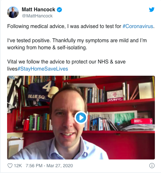Follow the #StayHomeSaveLives hashtag link
Image resolution: width=161 pixels, height=173 pixels.
[43, 69]
